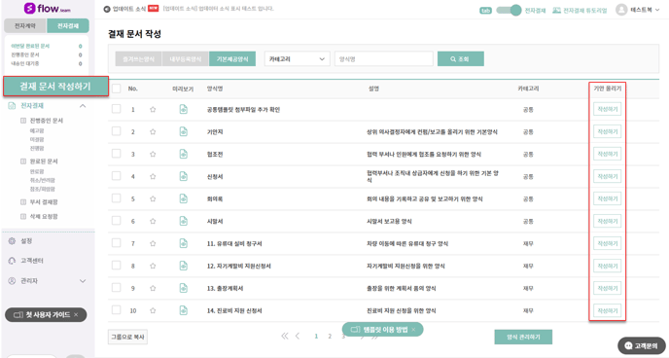Check the row 10 checkbox
The width and height of the screenshot is (669, 358).
tap(116, 309)
